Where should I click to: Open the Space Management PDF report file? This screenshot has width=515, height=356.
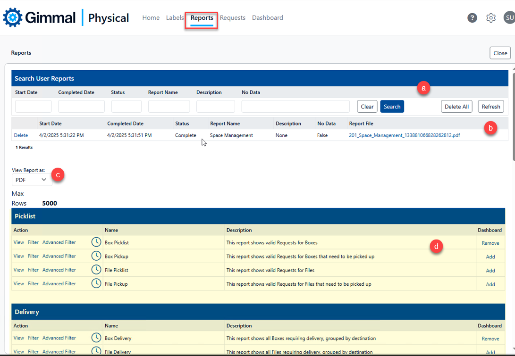click(x=404, y=135)
